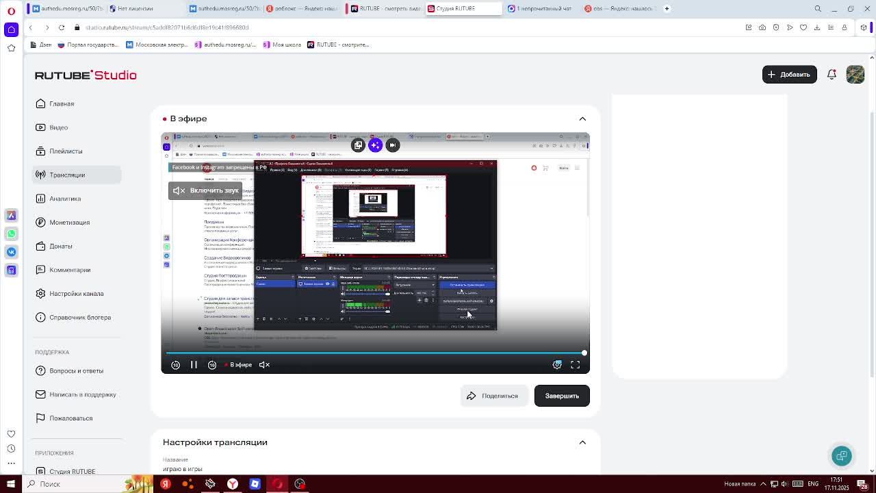Open browser search tabs magnifier
876x493 pixels.
(x=818, y=8)
